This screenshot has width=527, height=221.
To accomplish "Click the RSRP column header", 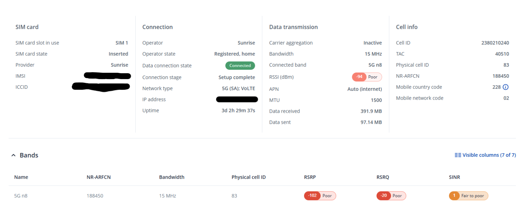I will click(x=310, y=177).
